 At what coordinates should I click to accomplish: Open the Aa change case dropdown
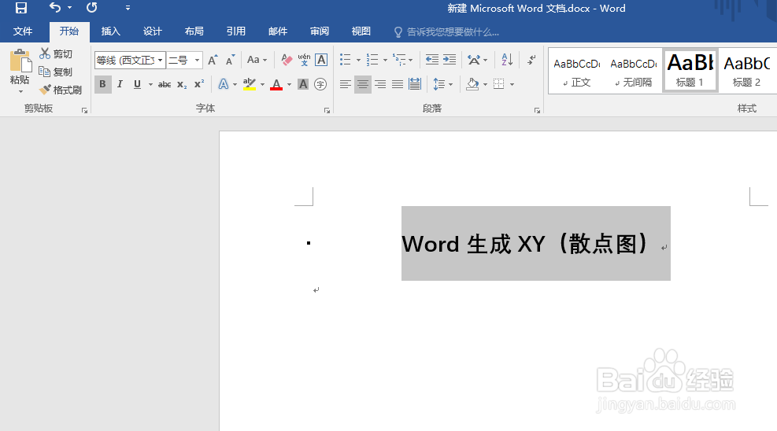[x=257, y=61]
